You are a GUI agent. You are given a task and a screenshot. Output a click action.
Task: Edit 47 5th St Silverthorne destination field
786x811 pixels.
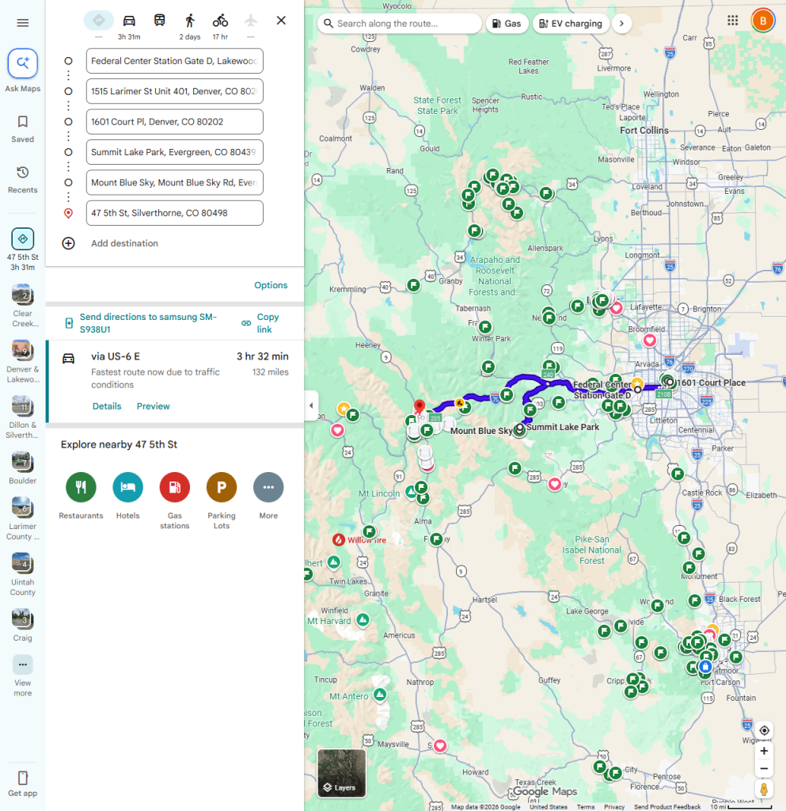(x=175, y=213)
